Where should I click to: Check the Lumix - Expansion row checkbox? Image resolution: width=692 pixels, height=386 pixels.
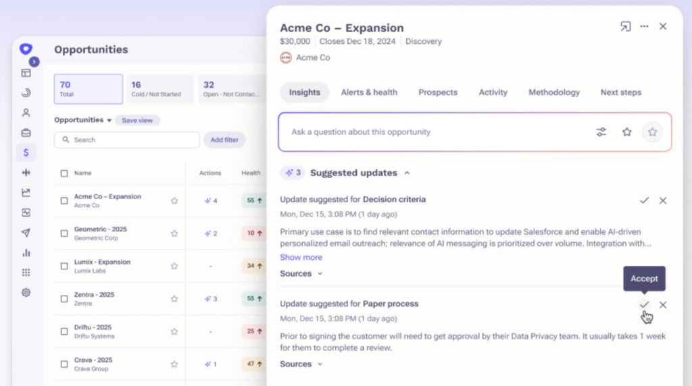point(64,266)
